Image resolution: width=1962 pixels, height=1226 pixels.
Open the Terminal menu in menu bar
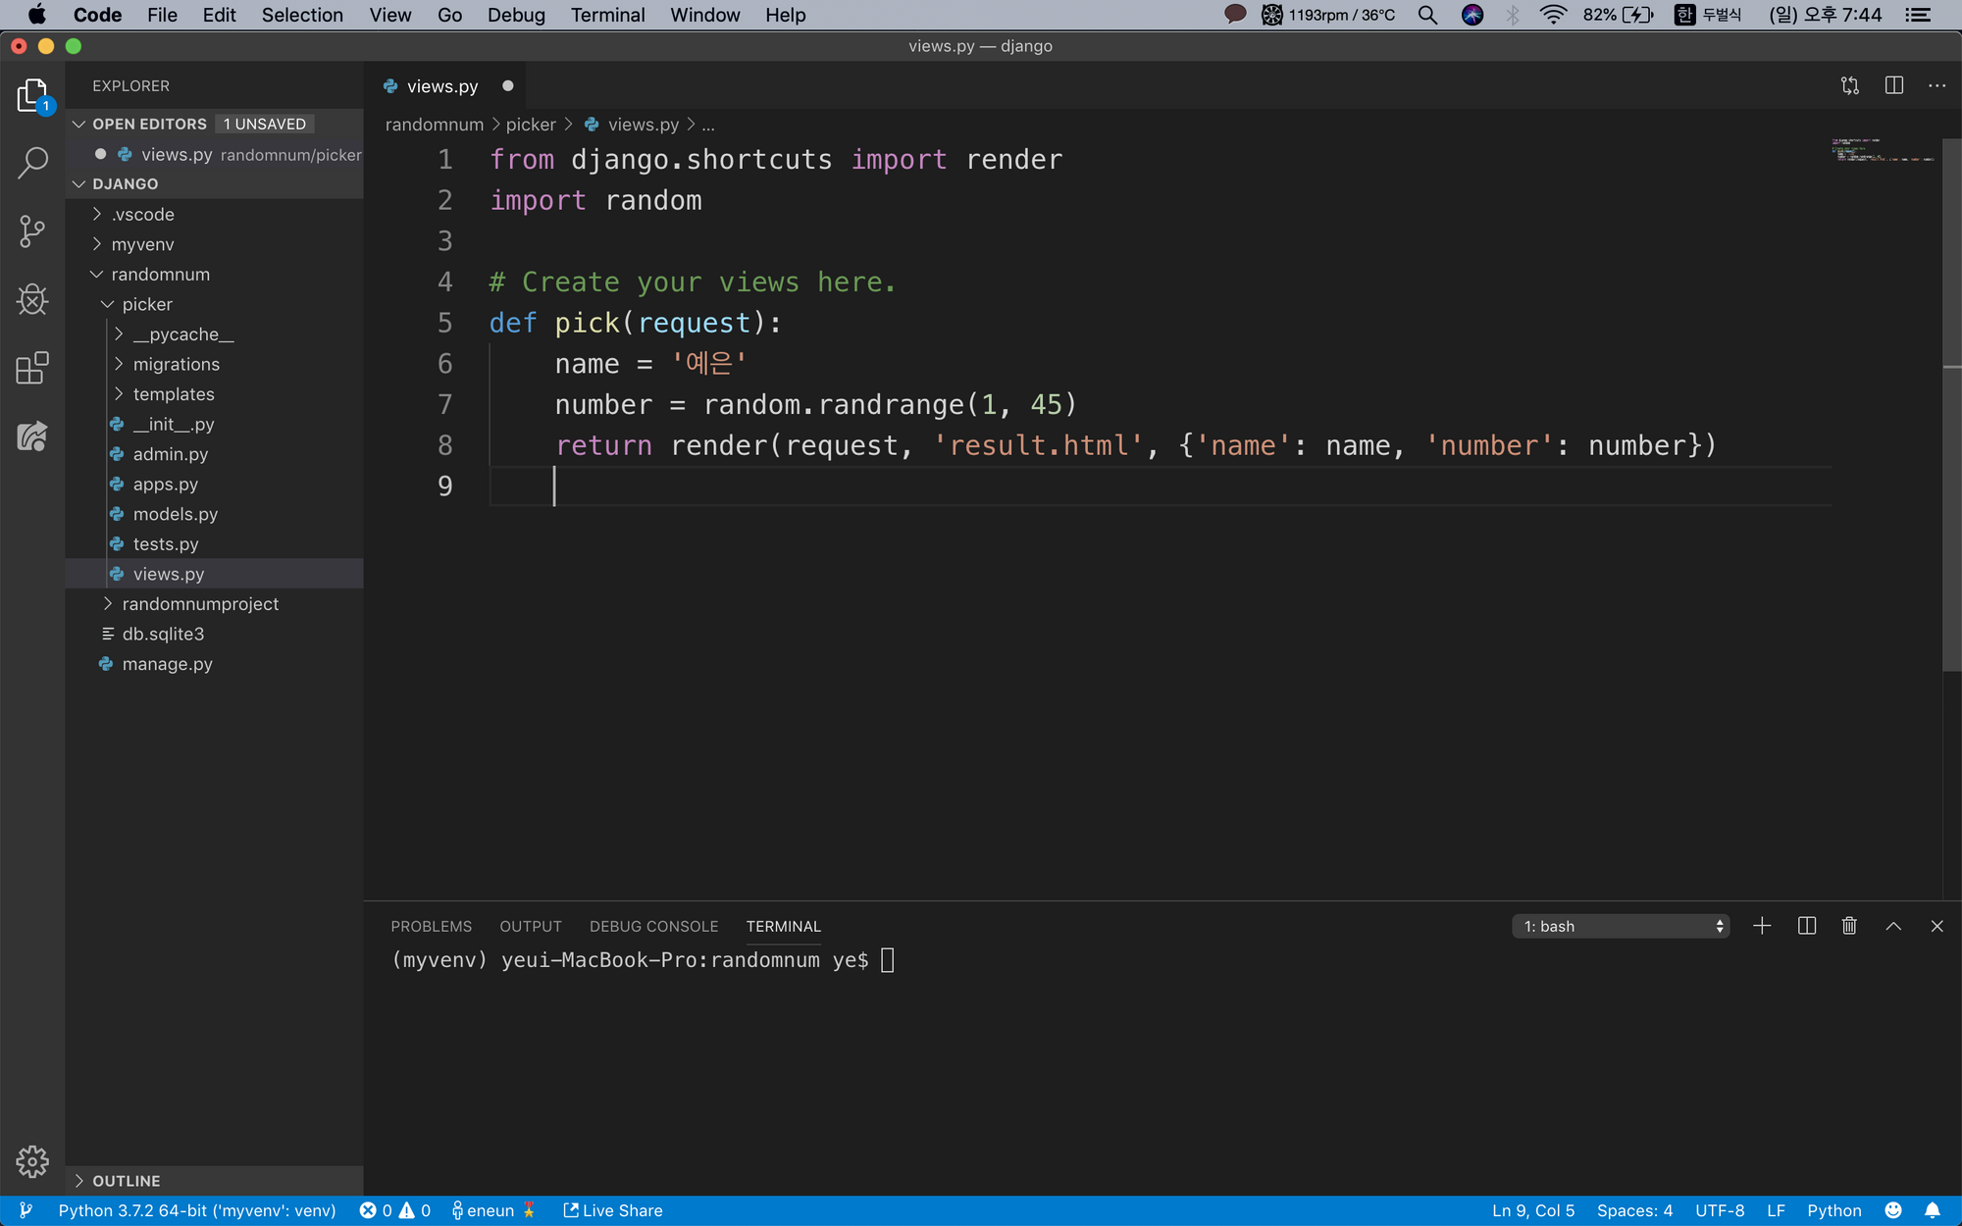pyautogui.click(x=607, y=15)
